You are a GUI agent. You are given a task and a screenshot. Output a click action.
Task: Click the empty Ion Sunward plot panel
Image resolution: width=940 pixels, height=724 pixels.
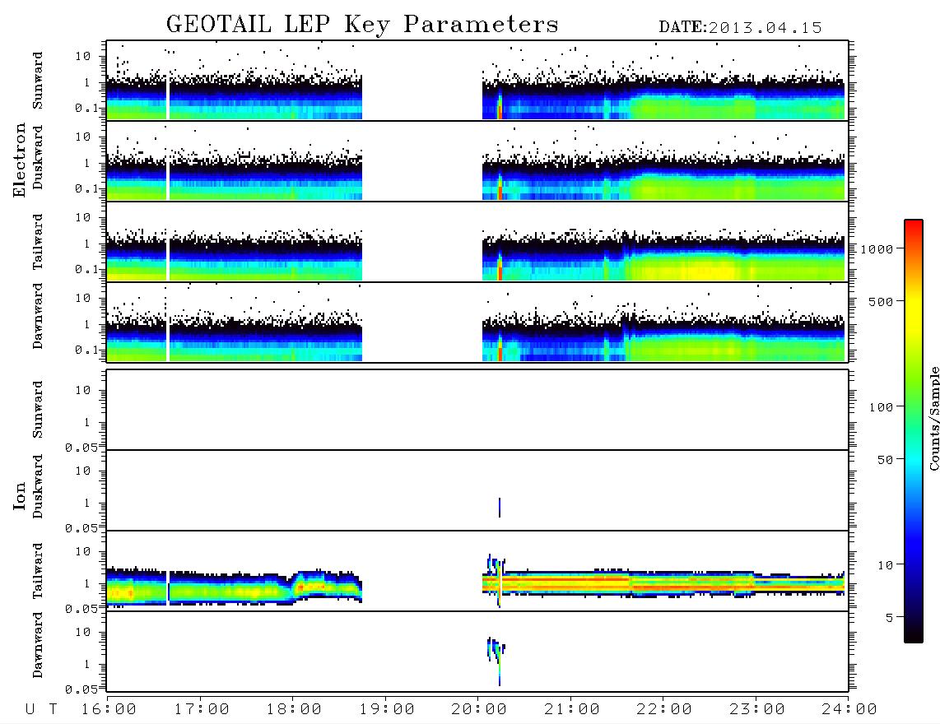[x=477, y=410]
